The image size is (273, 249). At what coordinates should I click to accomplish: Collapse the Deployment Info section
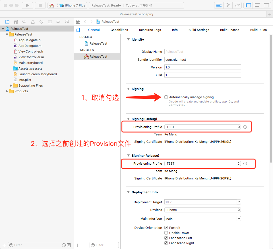pos(128,192)
